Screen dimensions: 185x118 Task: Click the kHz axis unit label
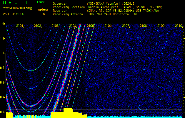3,24
